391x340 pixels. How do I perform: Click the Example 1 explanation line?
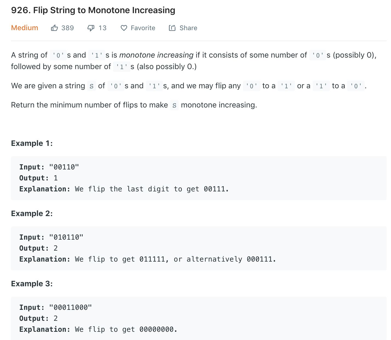point(124,189)
